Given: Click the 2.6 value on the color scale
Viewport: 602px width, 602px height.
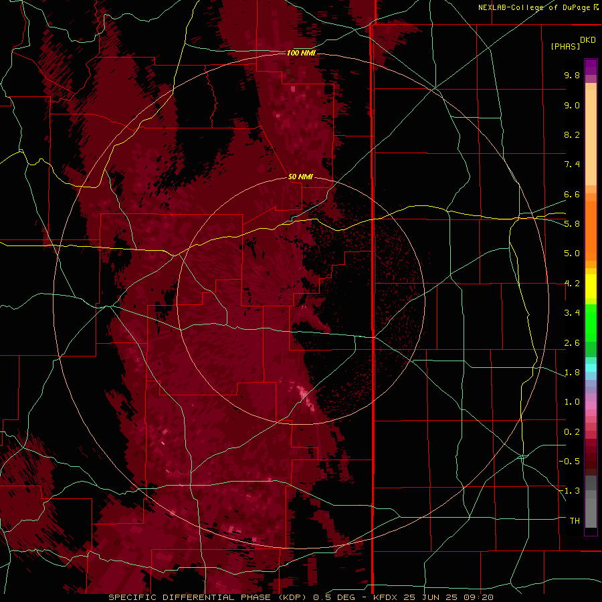Looking at the screenshot, I should pyautogui.click(x=572, y=343).
